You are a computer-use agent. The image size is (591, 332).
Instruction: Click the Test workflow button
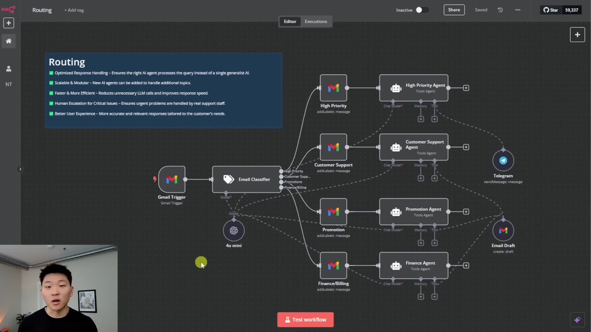(305, 320)
